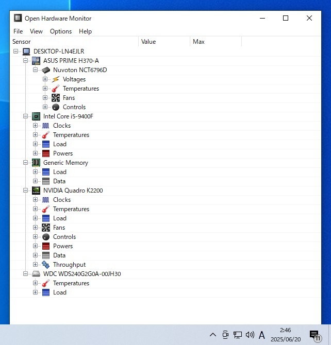Collapse the NVIDIA Quadro K2200 node
The height and width of the screenshot is (345, 331).
pos(26,191)
